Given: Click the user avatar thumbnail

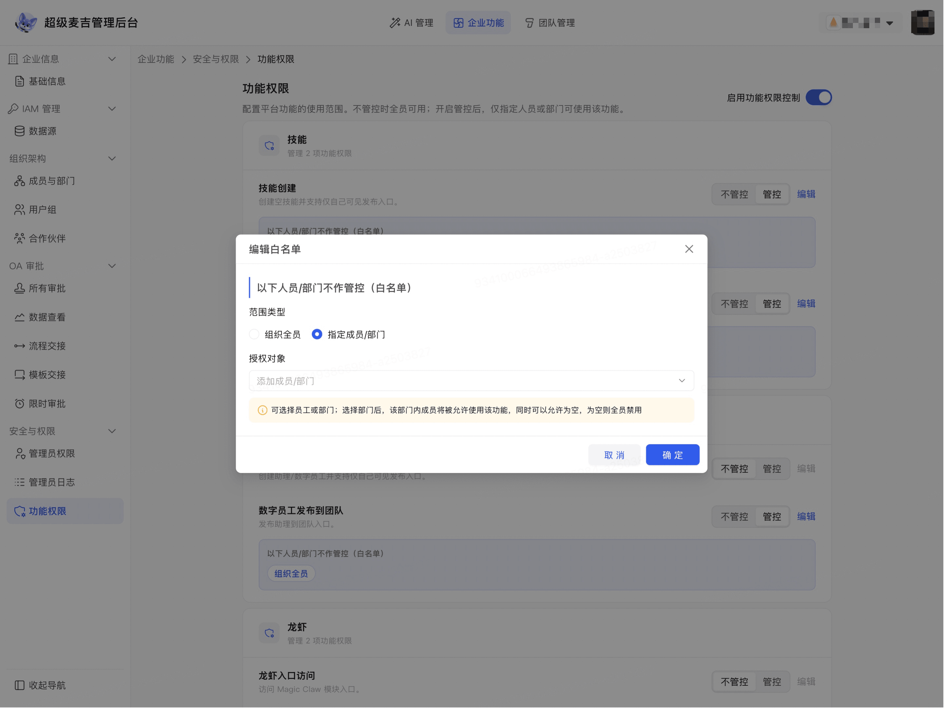Looking at the screenshot, I should click(x=923, y=22).
